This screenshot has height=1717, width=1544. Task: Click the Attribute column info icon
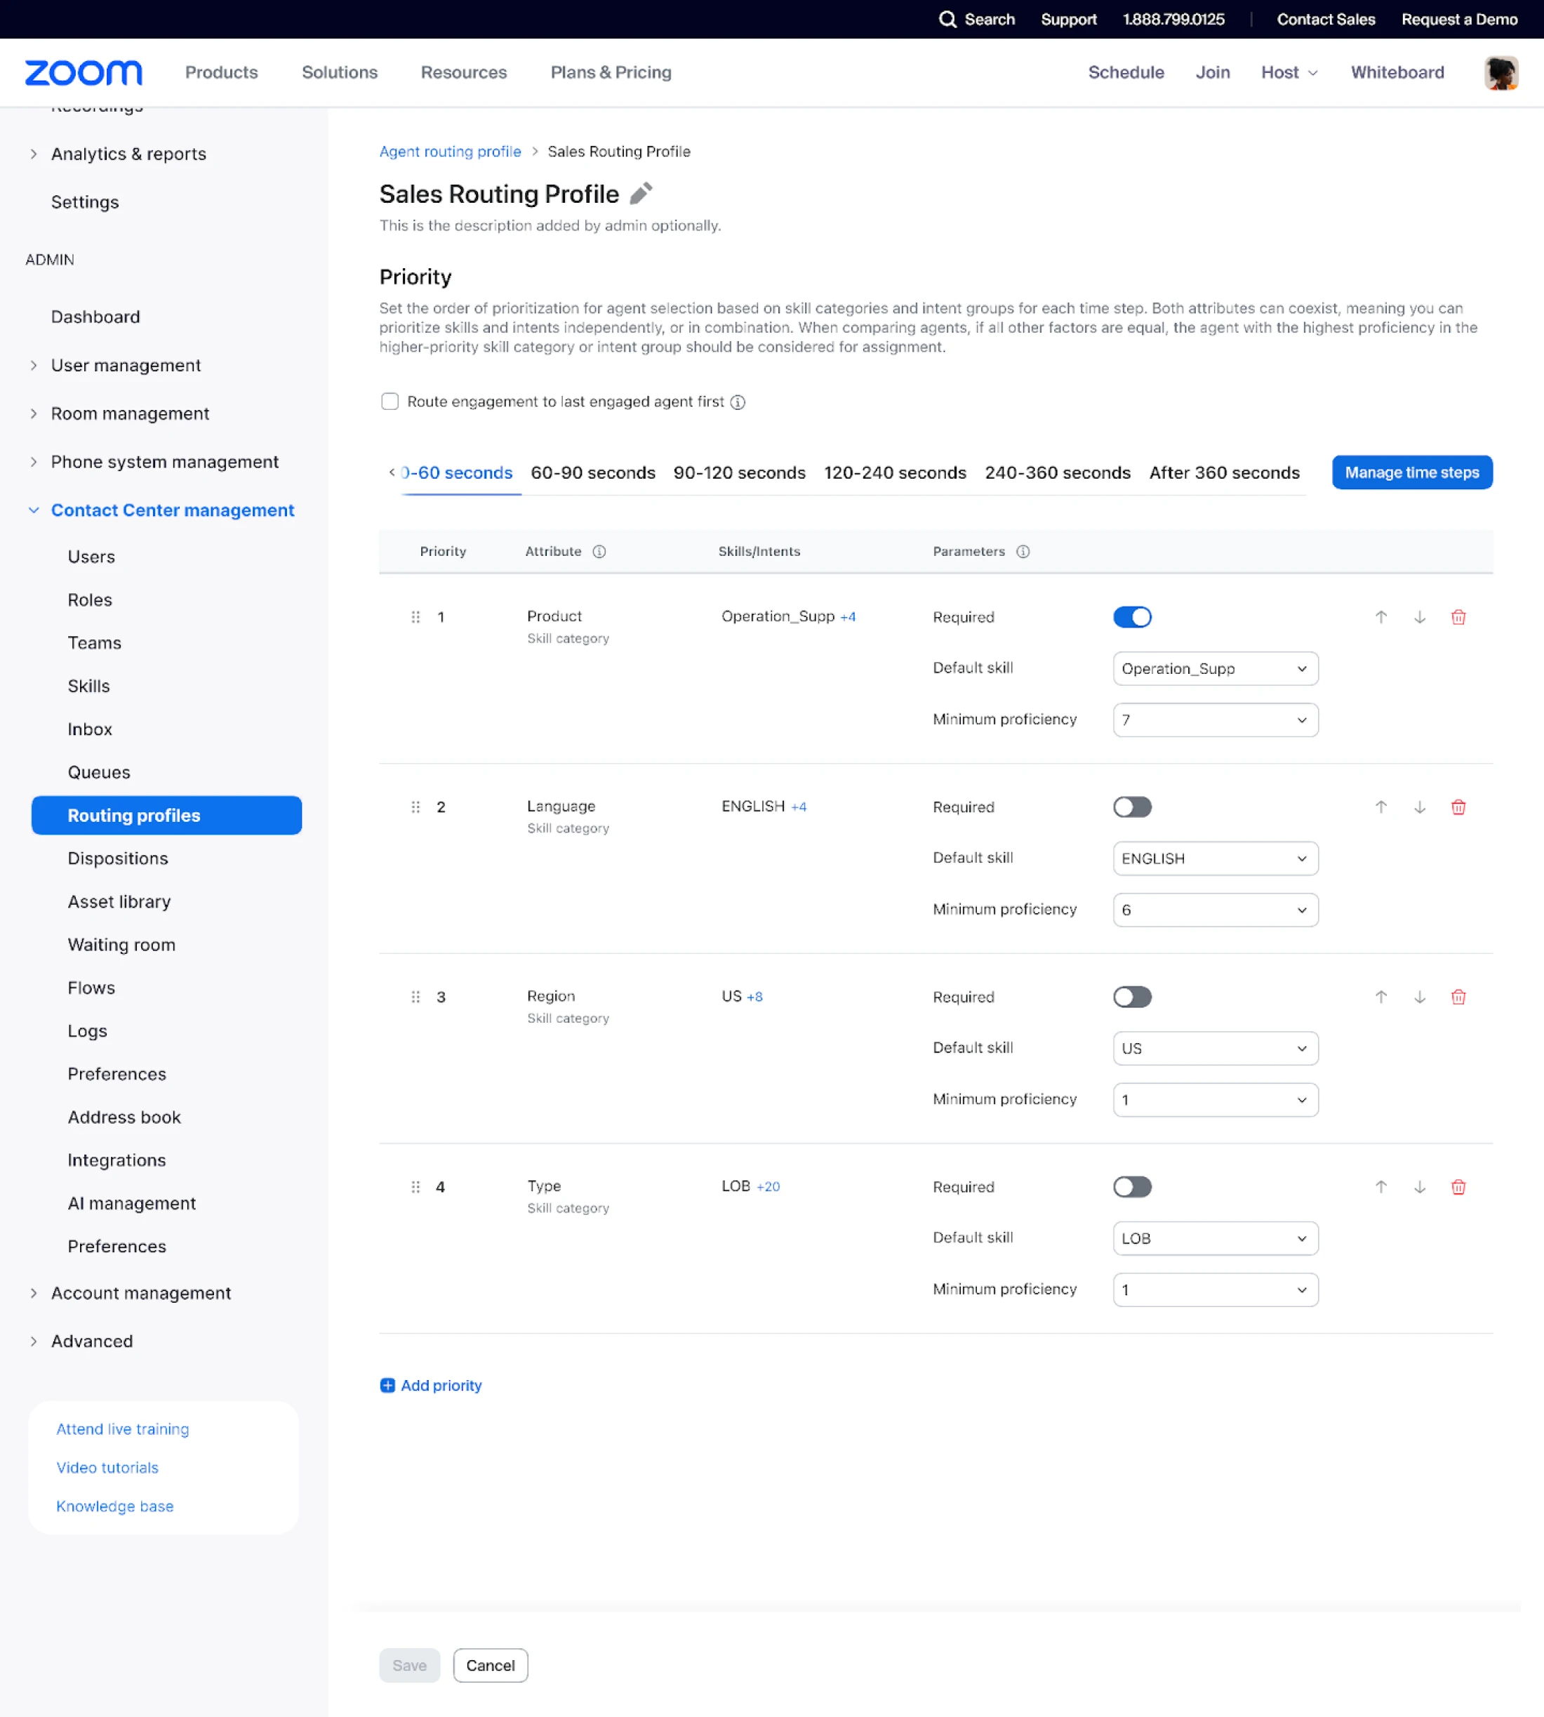click(x=599, y=552)
